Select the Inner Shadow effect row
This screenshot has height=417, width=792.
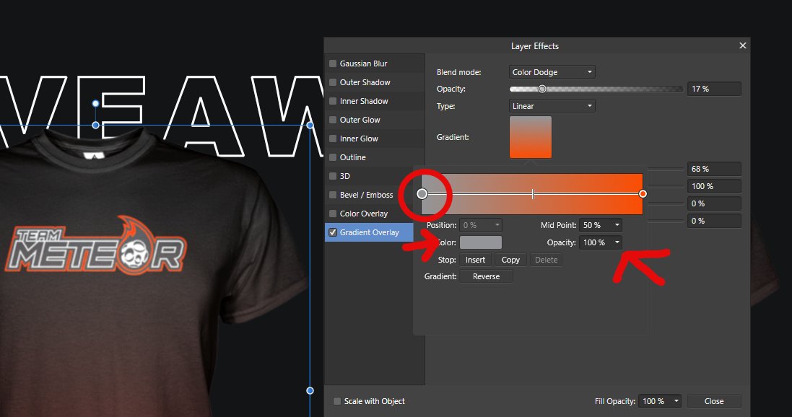pyautogui.click(x=375, y=101)
